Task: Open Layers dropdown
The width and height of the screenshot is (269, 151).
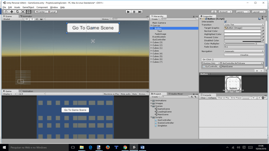Action: 242,12
